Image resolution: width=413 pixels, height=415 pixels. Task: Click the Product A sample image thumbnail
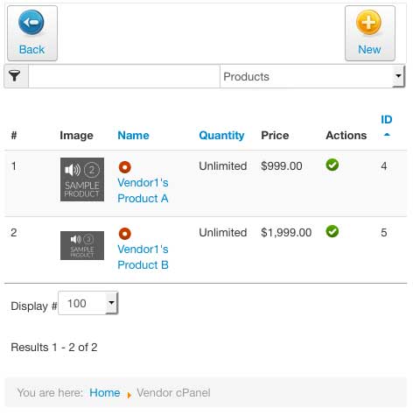(82, 179)
